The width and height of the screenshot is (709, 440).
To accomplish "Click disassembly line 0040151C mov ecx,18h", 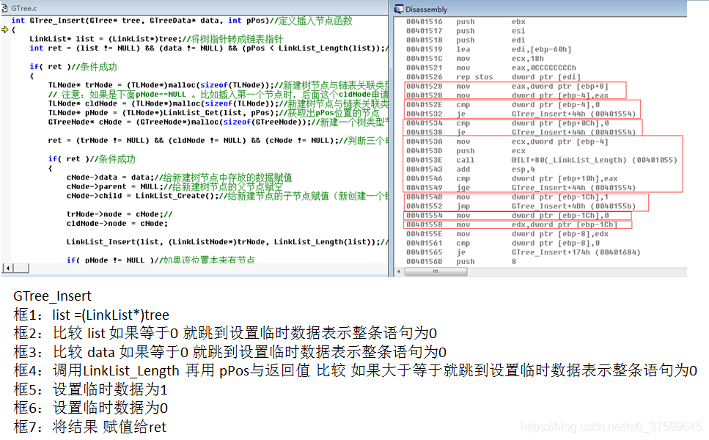I will [475, 59].
